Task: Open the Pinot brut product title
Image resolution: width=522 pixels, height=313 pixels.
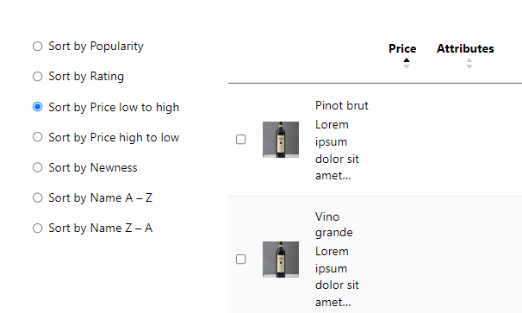Action: tap(342, 106)
